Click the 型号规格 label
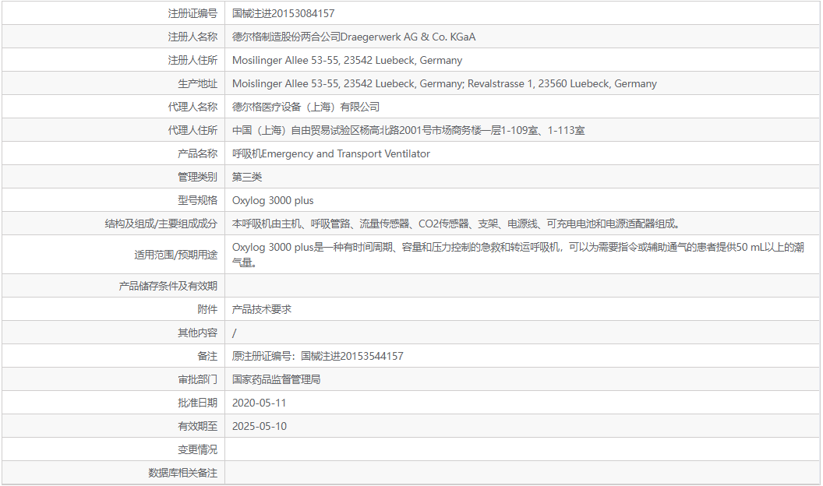This screenshot has height=486, width=823. pyautogui.click(x=197, y=200)
